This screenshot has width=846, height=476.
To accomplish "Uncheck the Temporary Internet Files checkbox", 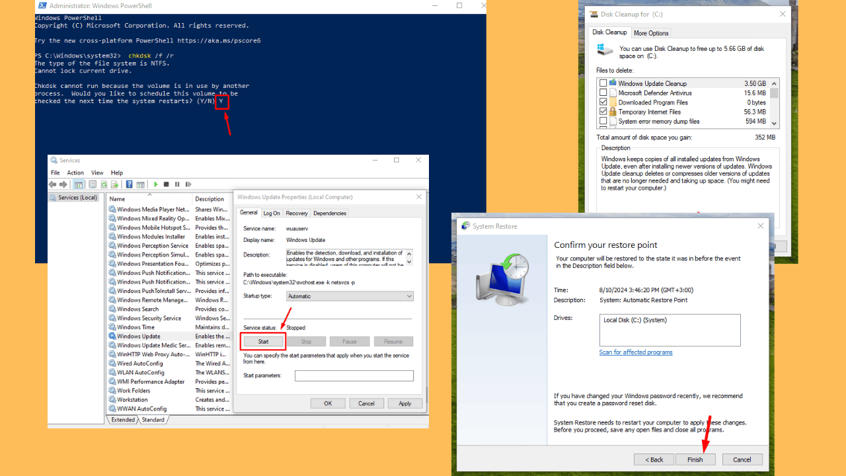I will [x=603, y=112].
